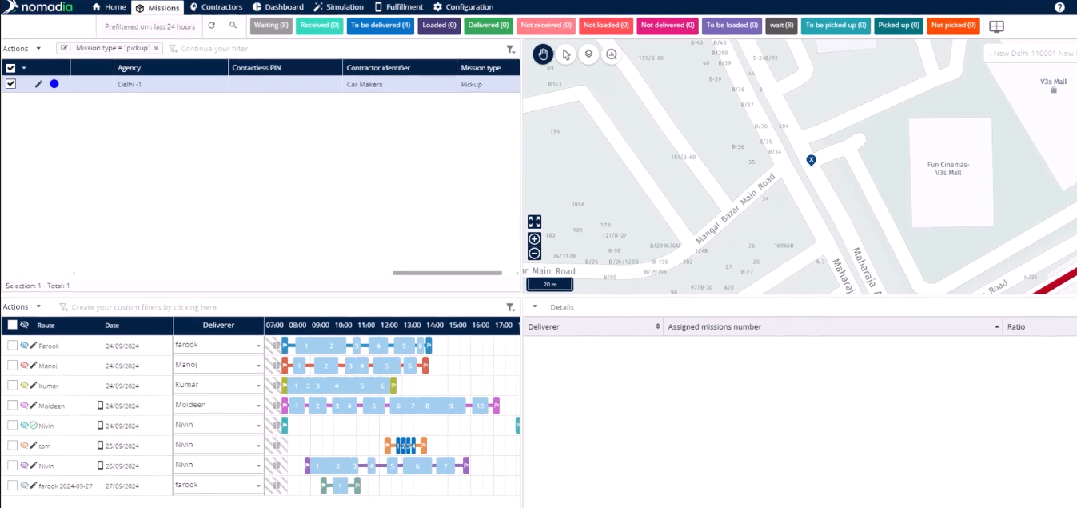Click the blue X marker on map
Image resolution: width=1077 pixels, height=508 pixels.
point(811,160)
